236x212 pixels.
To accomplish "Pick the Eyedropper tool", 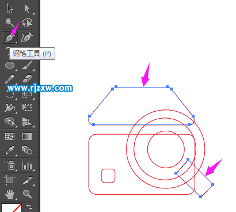I will click(10, 150).
